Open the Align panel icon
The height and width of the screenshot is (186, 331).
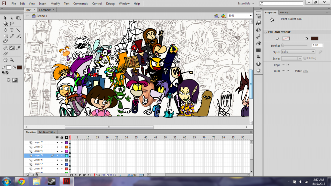point(259,57)
